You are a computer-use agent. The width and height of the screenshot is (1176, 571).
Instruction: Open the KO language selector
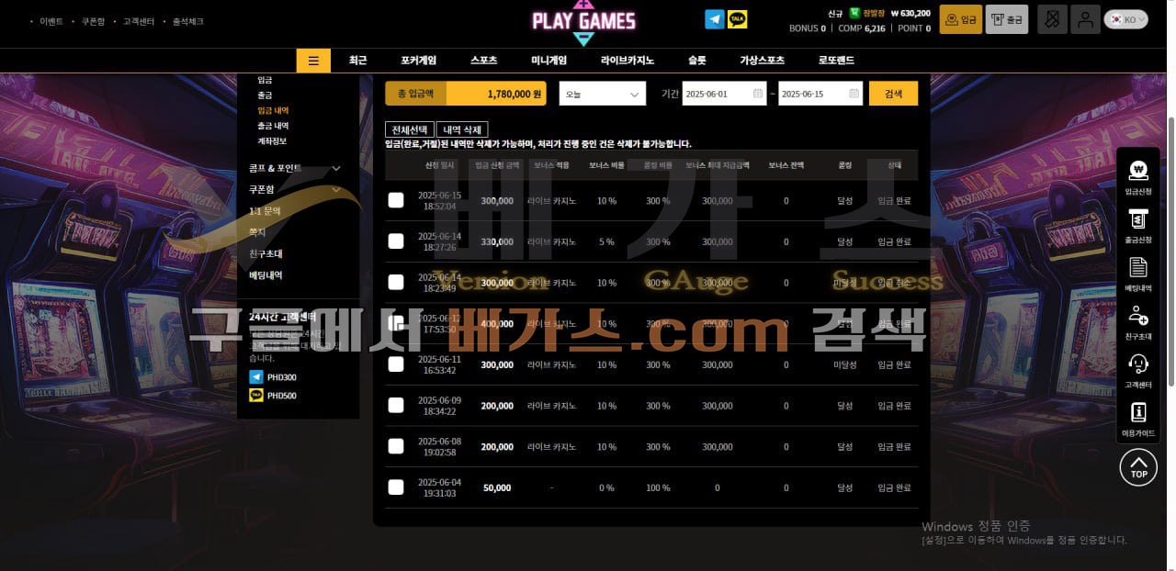pos(1125,19)
